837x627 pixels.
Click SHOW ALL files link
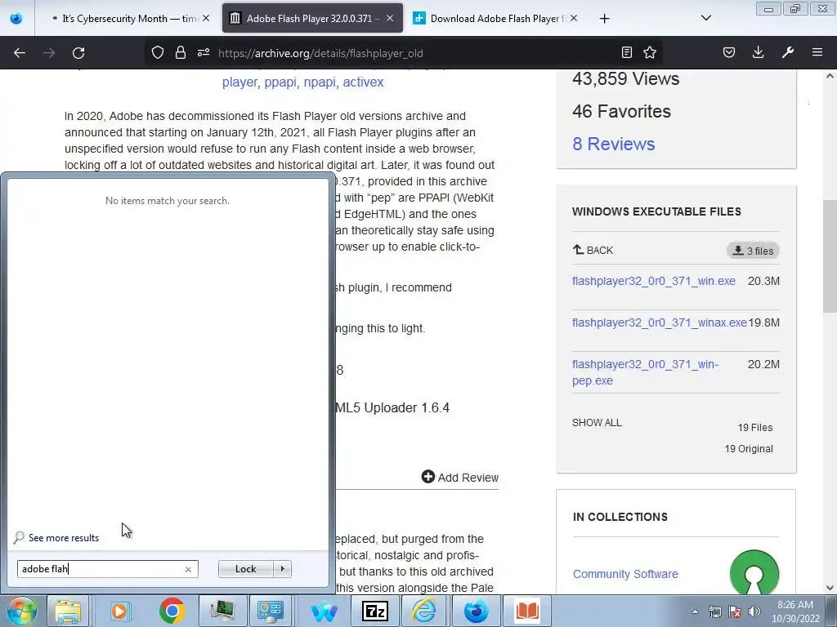597,423
